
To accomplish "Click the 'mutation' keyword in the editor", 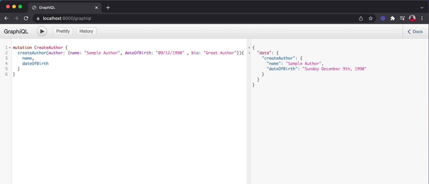I will pos(22,48).
